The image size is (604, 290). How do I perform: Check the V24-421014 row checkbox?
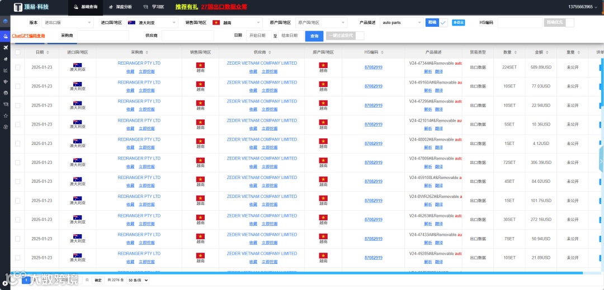pos(18,124)
